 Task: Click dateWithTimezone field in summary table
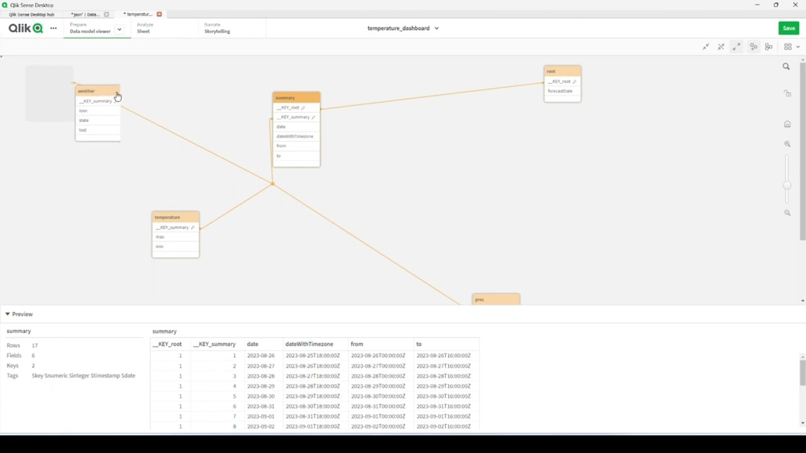[296, 137]
